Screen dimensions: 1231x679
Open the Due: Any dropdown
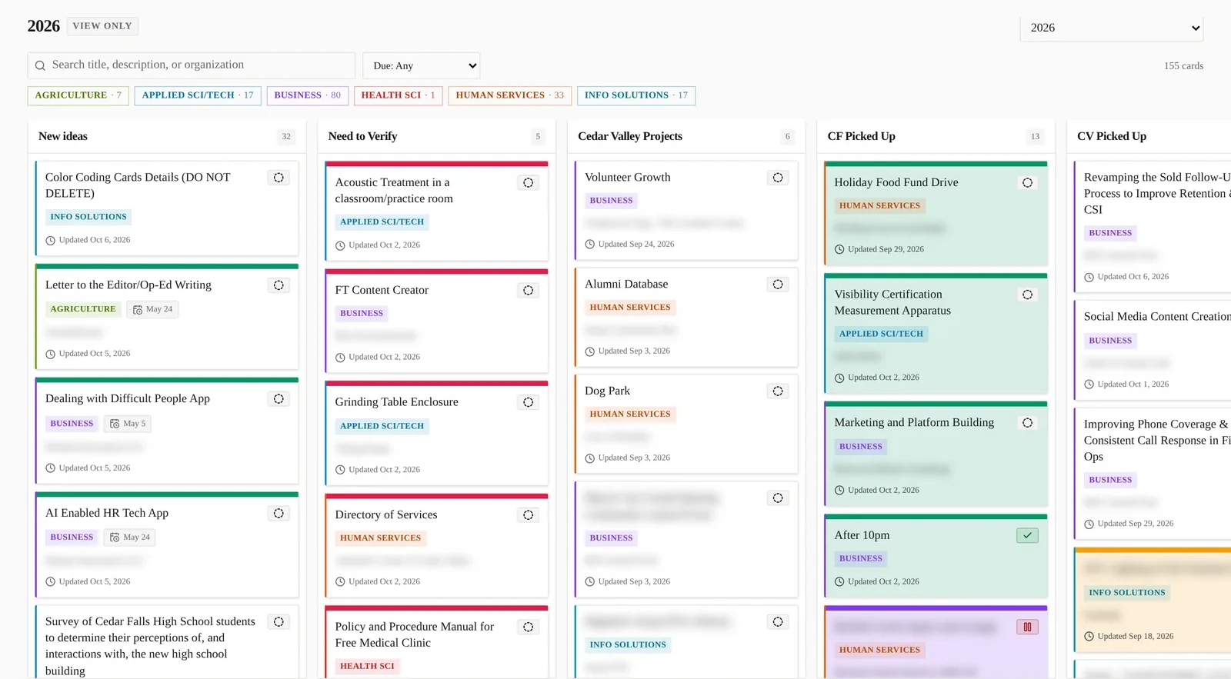[x=422, y=65]
